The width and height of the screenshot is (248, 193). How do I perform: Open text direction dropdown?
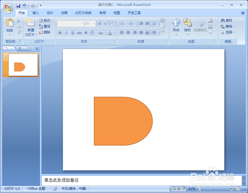point(163,20)
